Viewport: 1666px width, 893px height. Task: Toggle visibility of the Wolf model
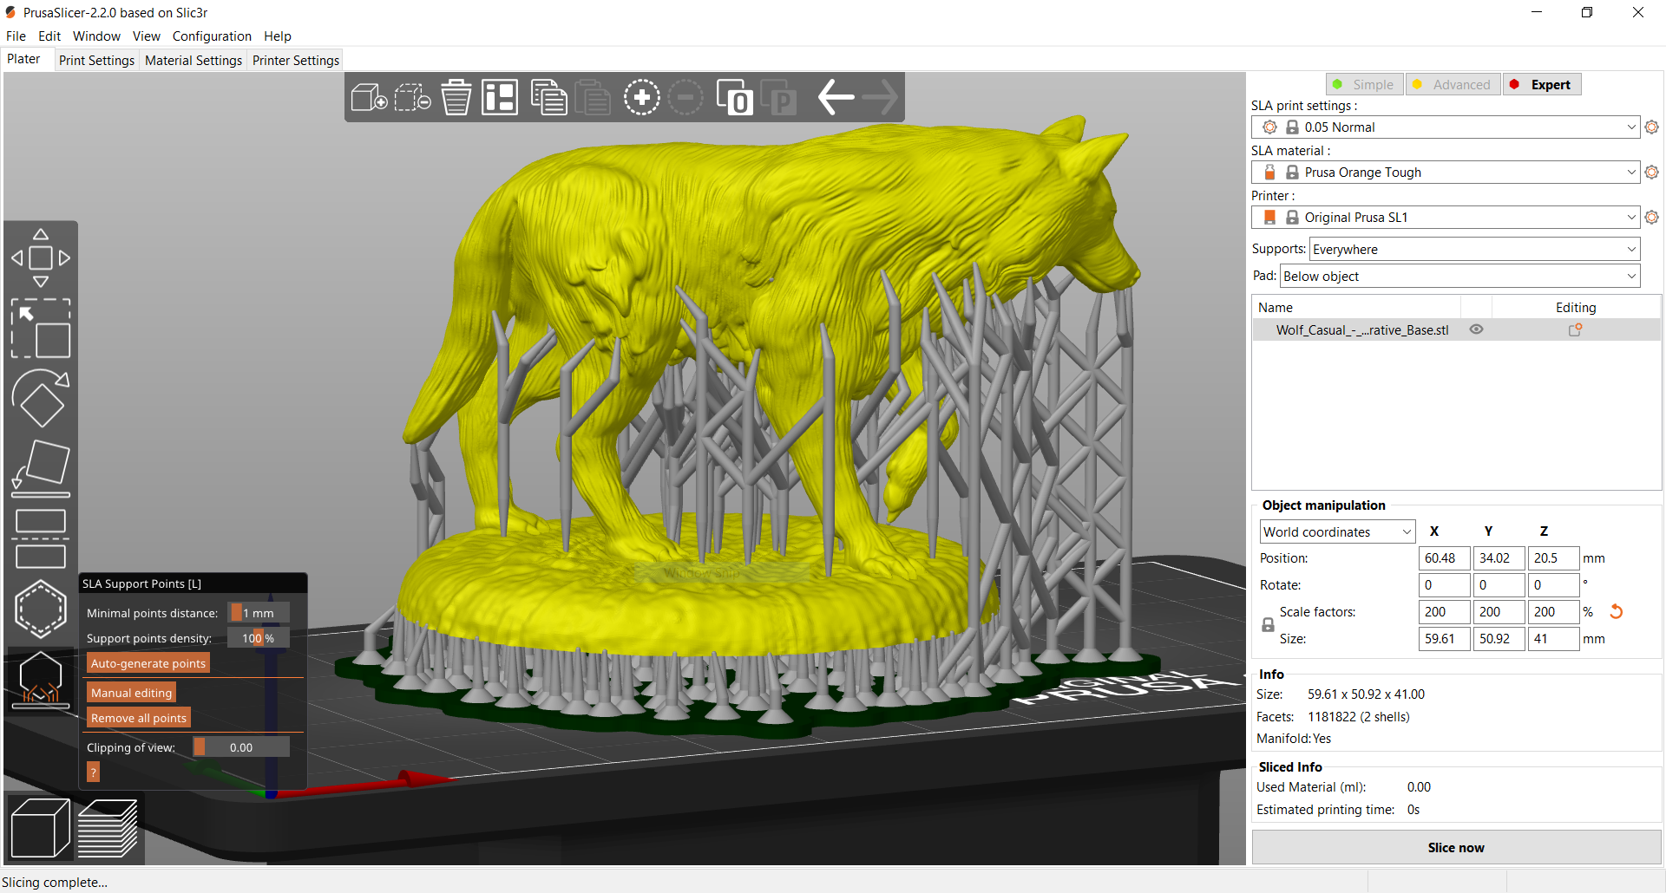point(1476,330)
